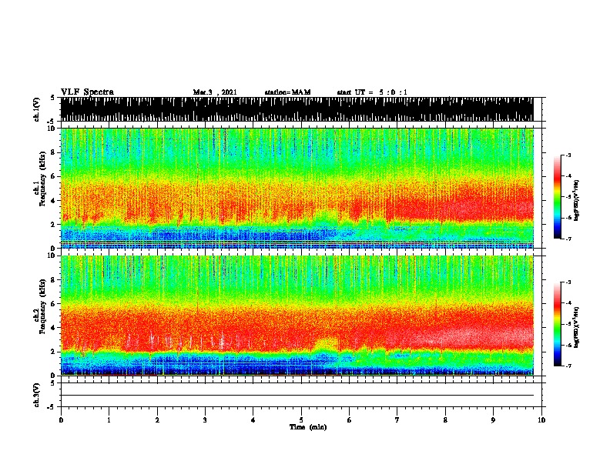The width and height of the screenshot is (610, 471).
Task: Click time axis tick label "10"
Action: (x=541, y=420)
